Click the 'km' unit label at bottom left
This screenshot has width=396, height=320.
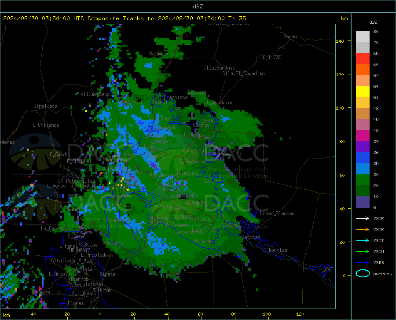point(6,315)
